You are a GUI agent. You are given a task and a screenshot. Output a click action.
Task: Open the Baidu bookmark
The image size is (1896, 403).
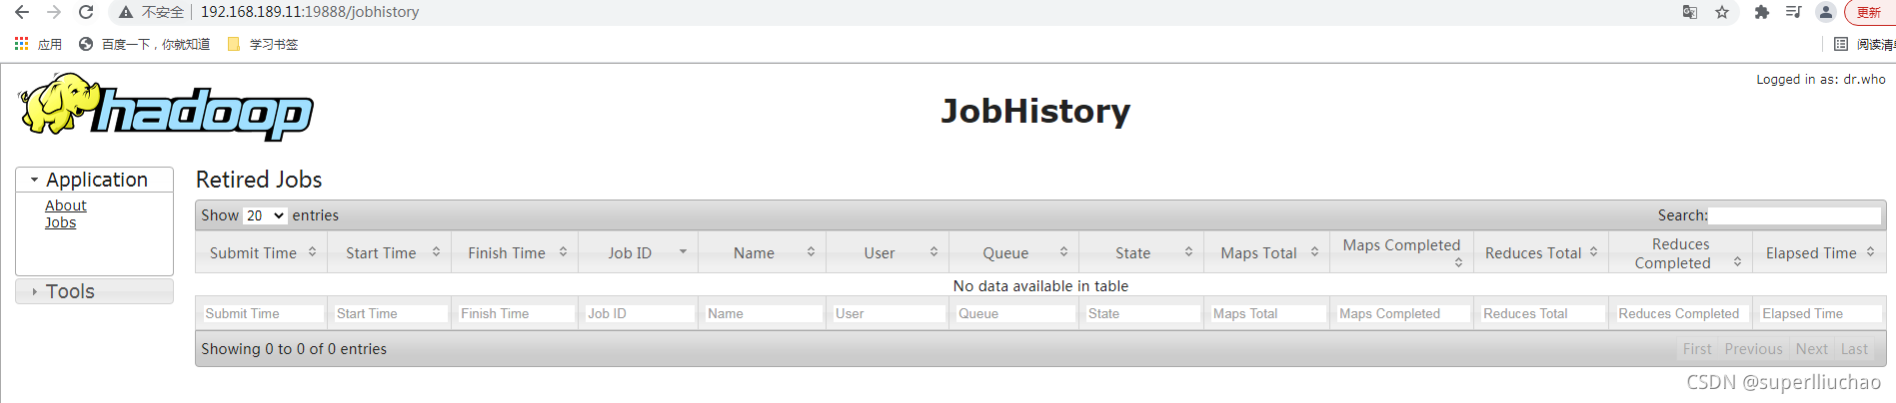point(144,44)
